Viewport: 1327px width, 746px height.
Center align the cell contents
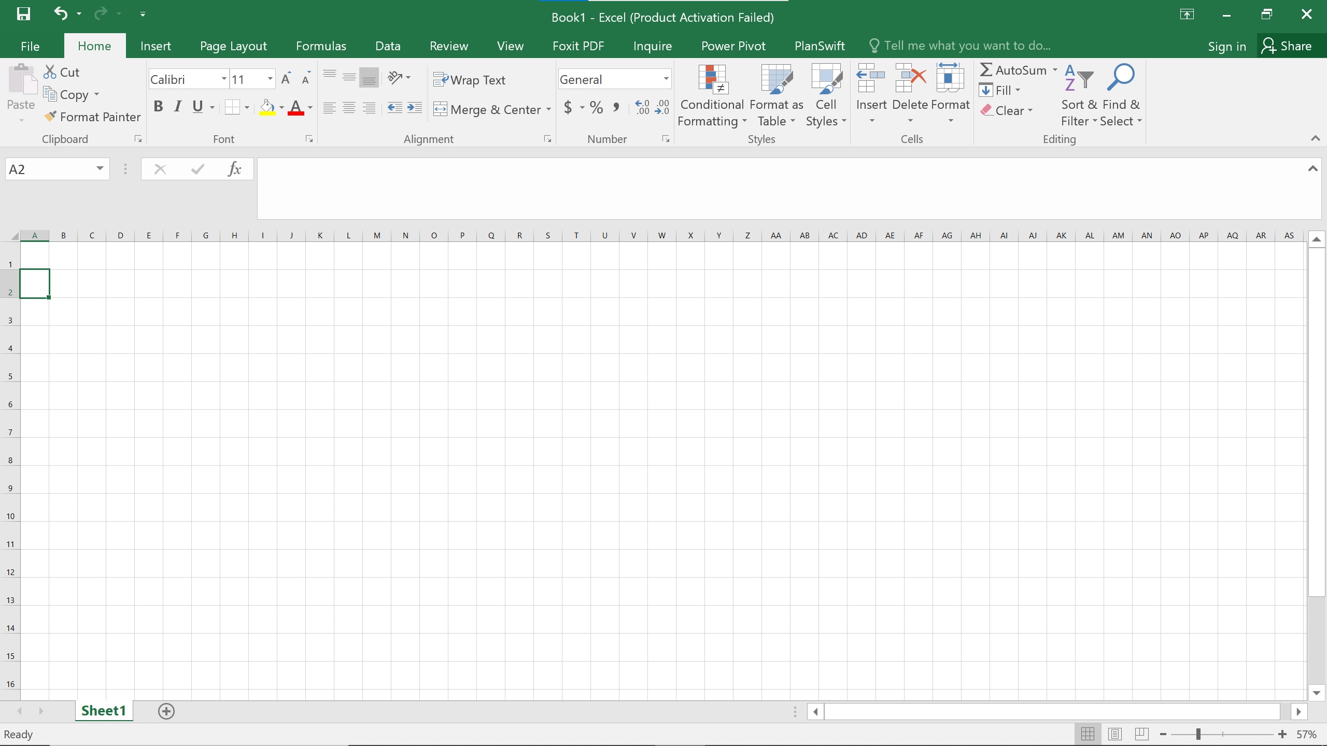[349, 108]
